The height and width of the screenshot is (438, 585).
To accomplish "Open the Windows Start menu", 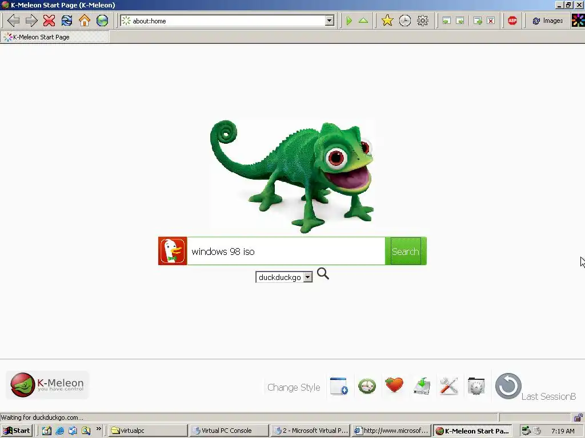I will [x=17, y=431].
